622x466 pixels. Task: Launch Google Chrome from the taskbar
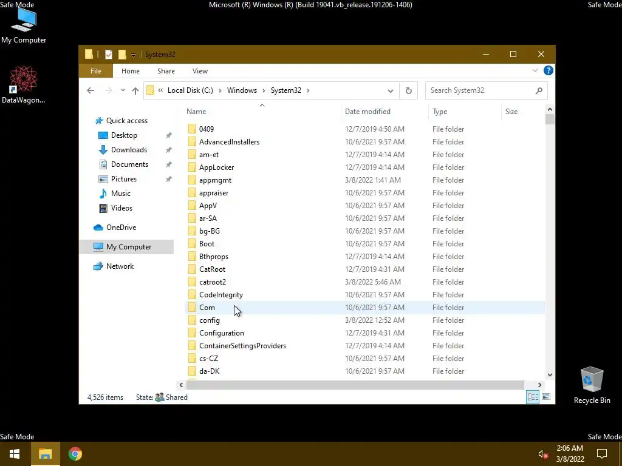point(75,454)
